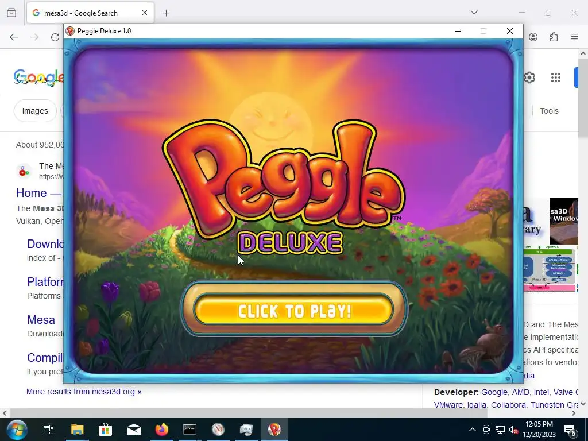Viewport: 588px width, 441px height.
Task: Open Task View on taskbar
Action: [48, 430]
